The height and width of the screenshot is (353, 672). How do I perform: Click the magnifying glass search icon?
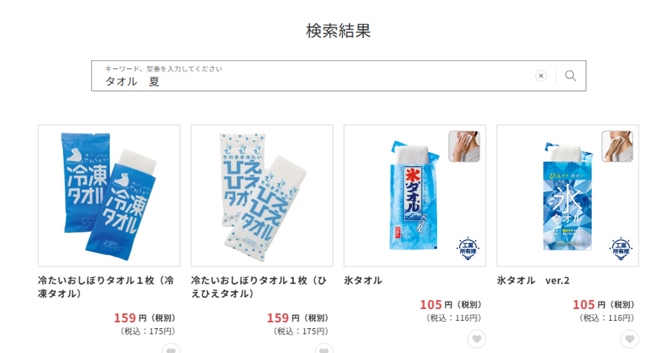[570, 76]
